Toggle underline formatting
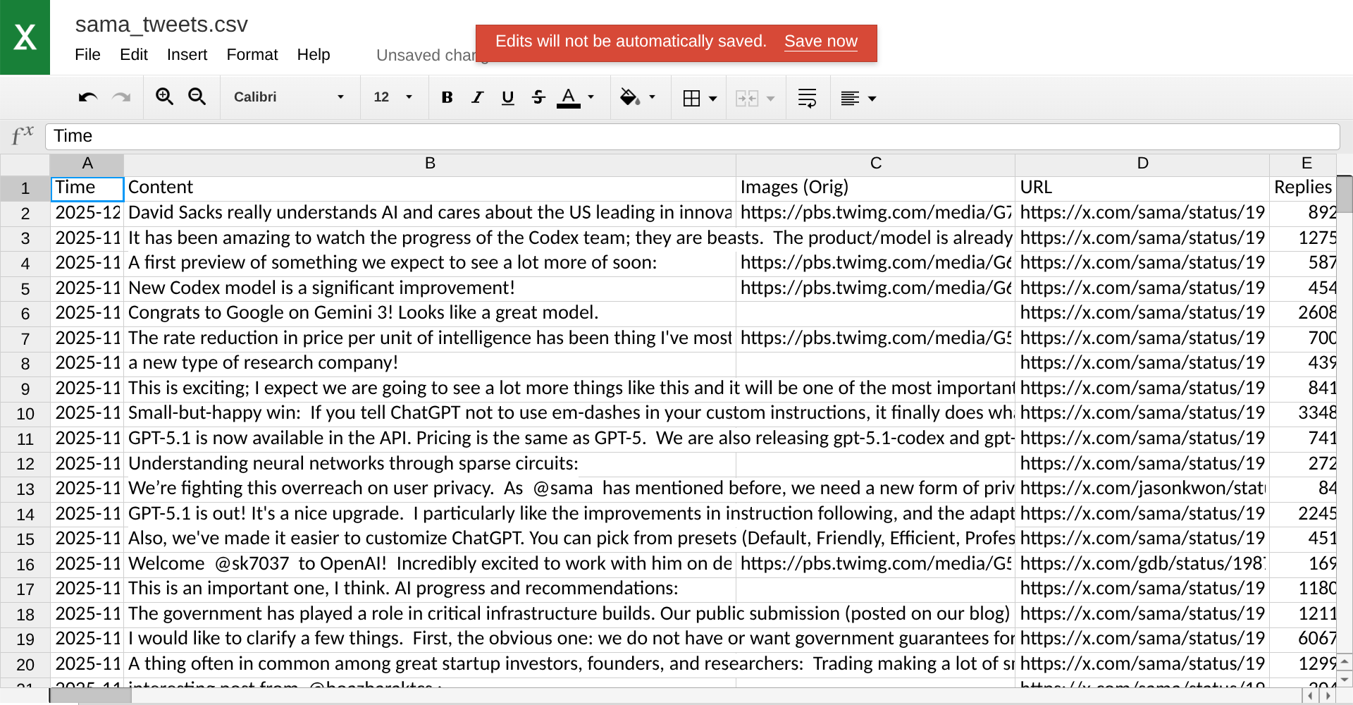This screenshot has height=705, width=1353. [x=507, y=97]
